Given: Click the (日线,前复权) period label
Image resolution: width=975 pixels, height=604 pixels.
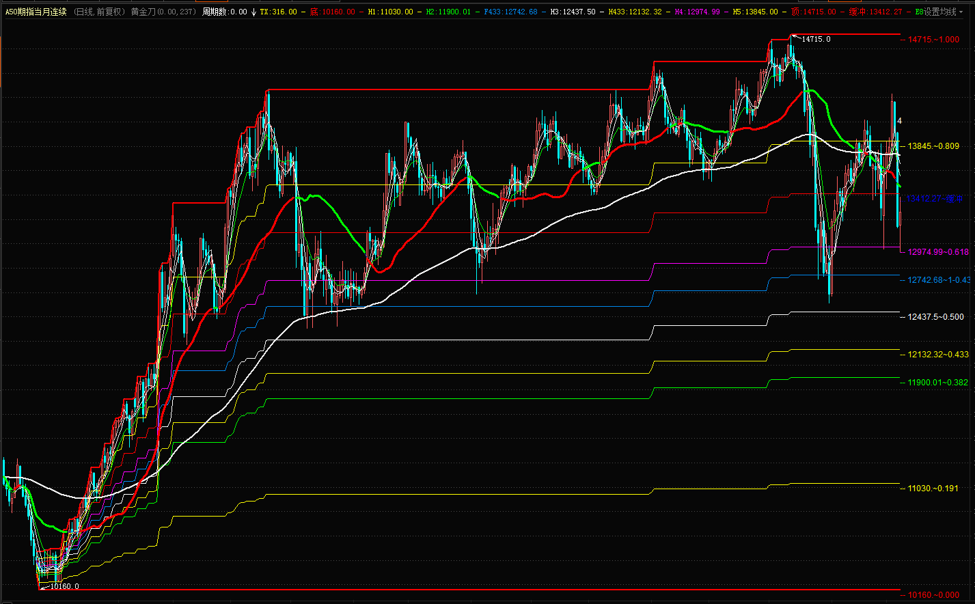Looking at the screenshot, I should pyautogui.click(x=100, y=12).
